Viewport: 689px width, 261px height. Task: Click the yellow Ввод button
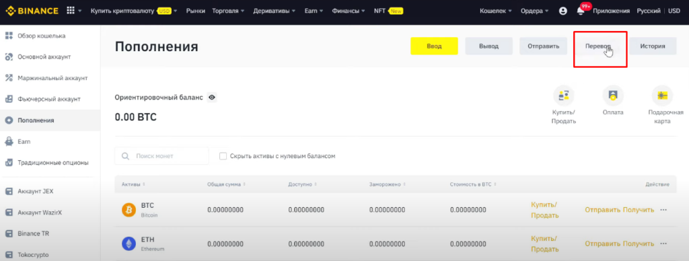(x=434, y=46)
